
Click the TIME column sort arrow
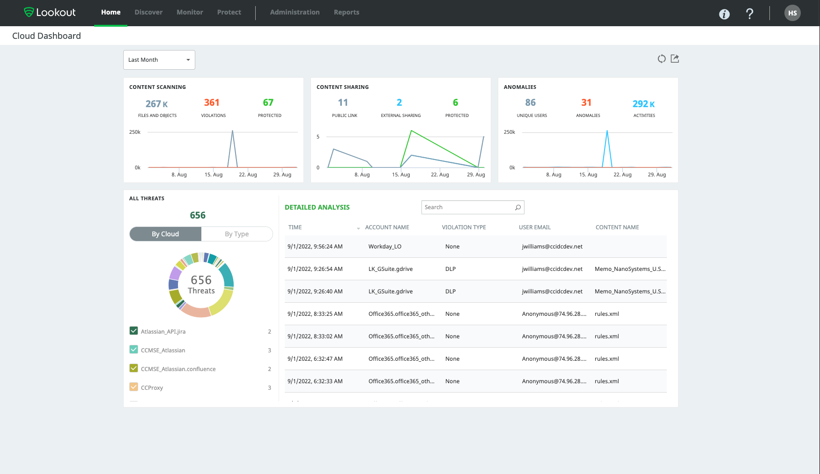click(x=358, y=228)
